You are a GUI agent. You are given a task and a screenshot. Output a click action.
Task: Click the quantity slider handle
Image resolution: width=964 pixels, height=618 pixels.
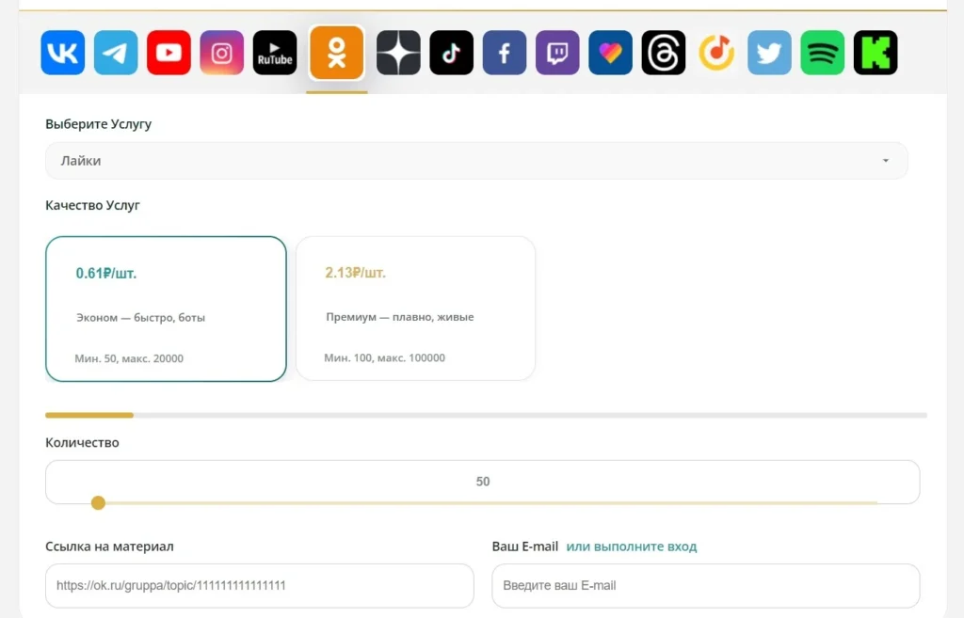(x=98, y=503)
